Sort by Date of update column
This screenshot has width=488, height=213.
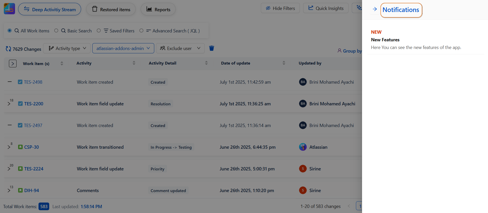click(284, 63)
